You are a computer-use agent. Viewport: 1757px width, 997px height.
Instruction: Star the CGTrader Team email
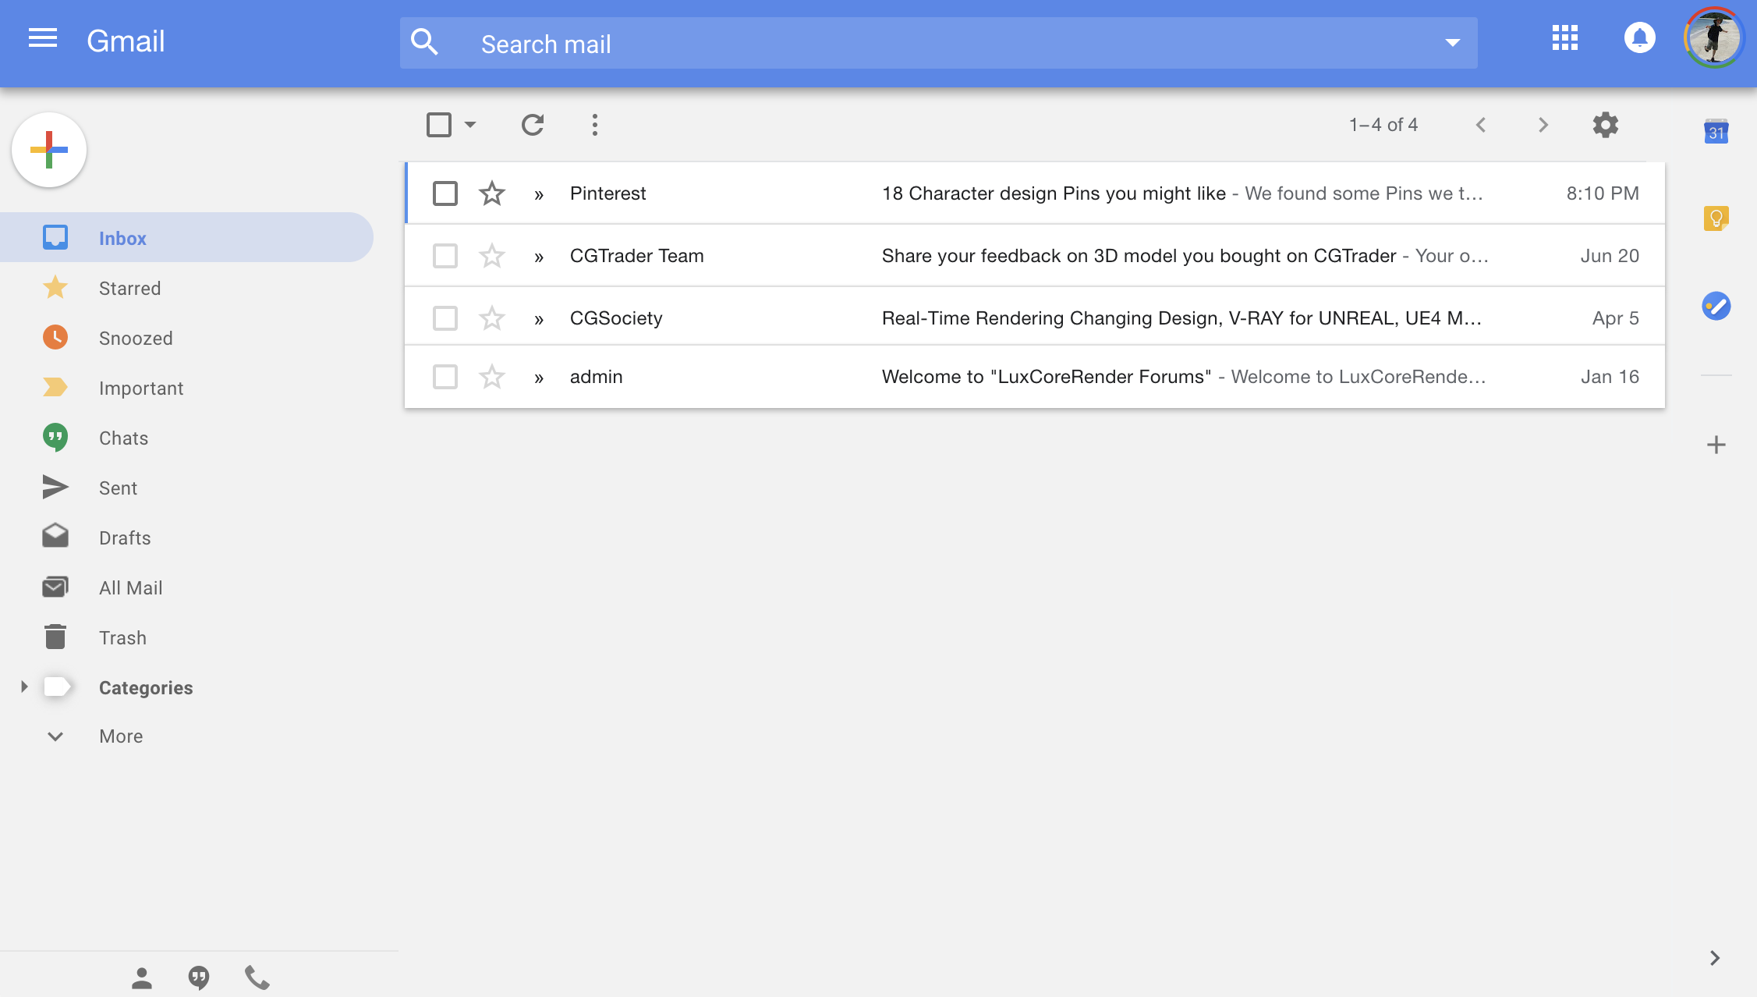pos(491,255)
